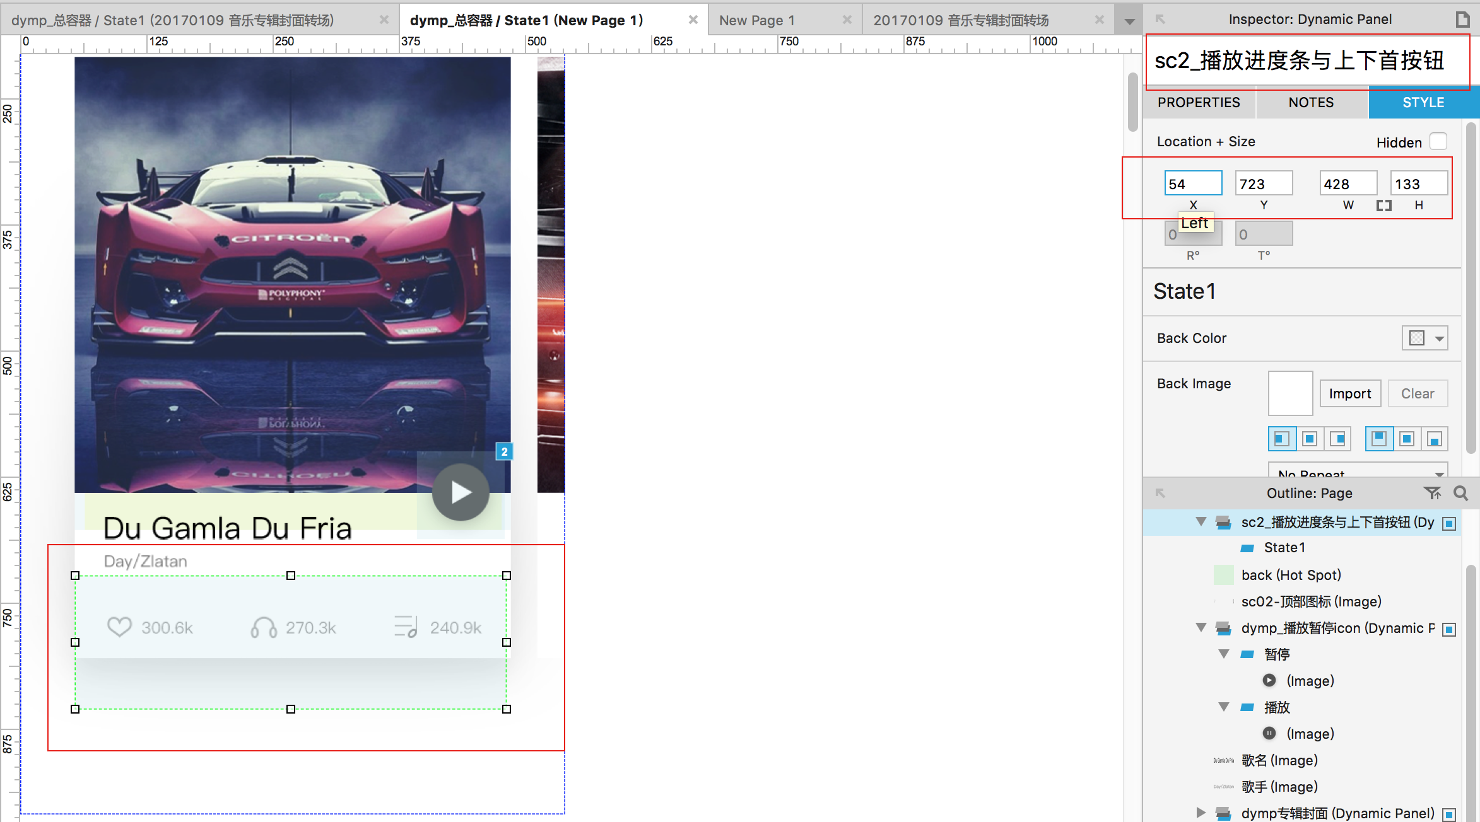
Task: Collapse the 暂停 state node
Action: pyautogui.click(x=1224, y=654)
